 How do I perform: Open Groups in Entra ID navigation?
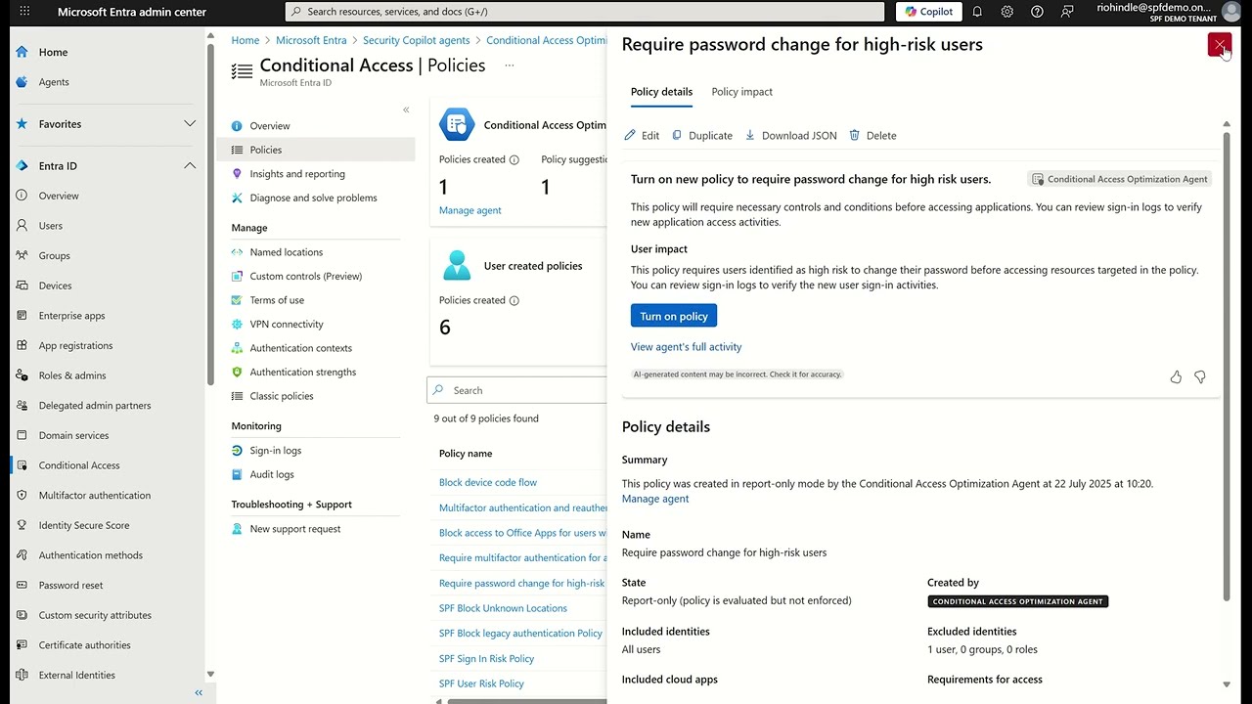[x=54, y=256]
